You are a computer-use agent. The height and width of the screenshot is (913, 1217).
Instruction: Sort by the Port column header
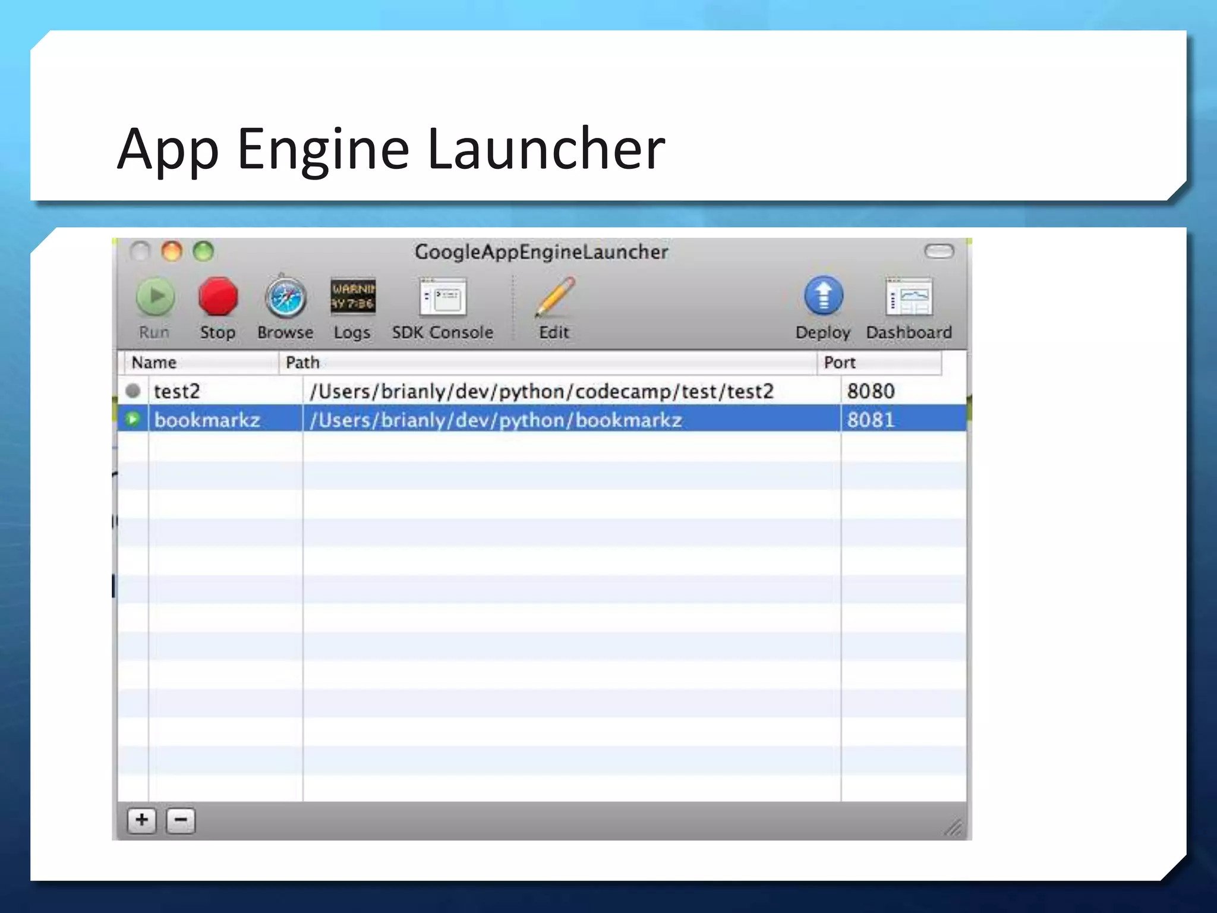click(x=879, y=363)
